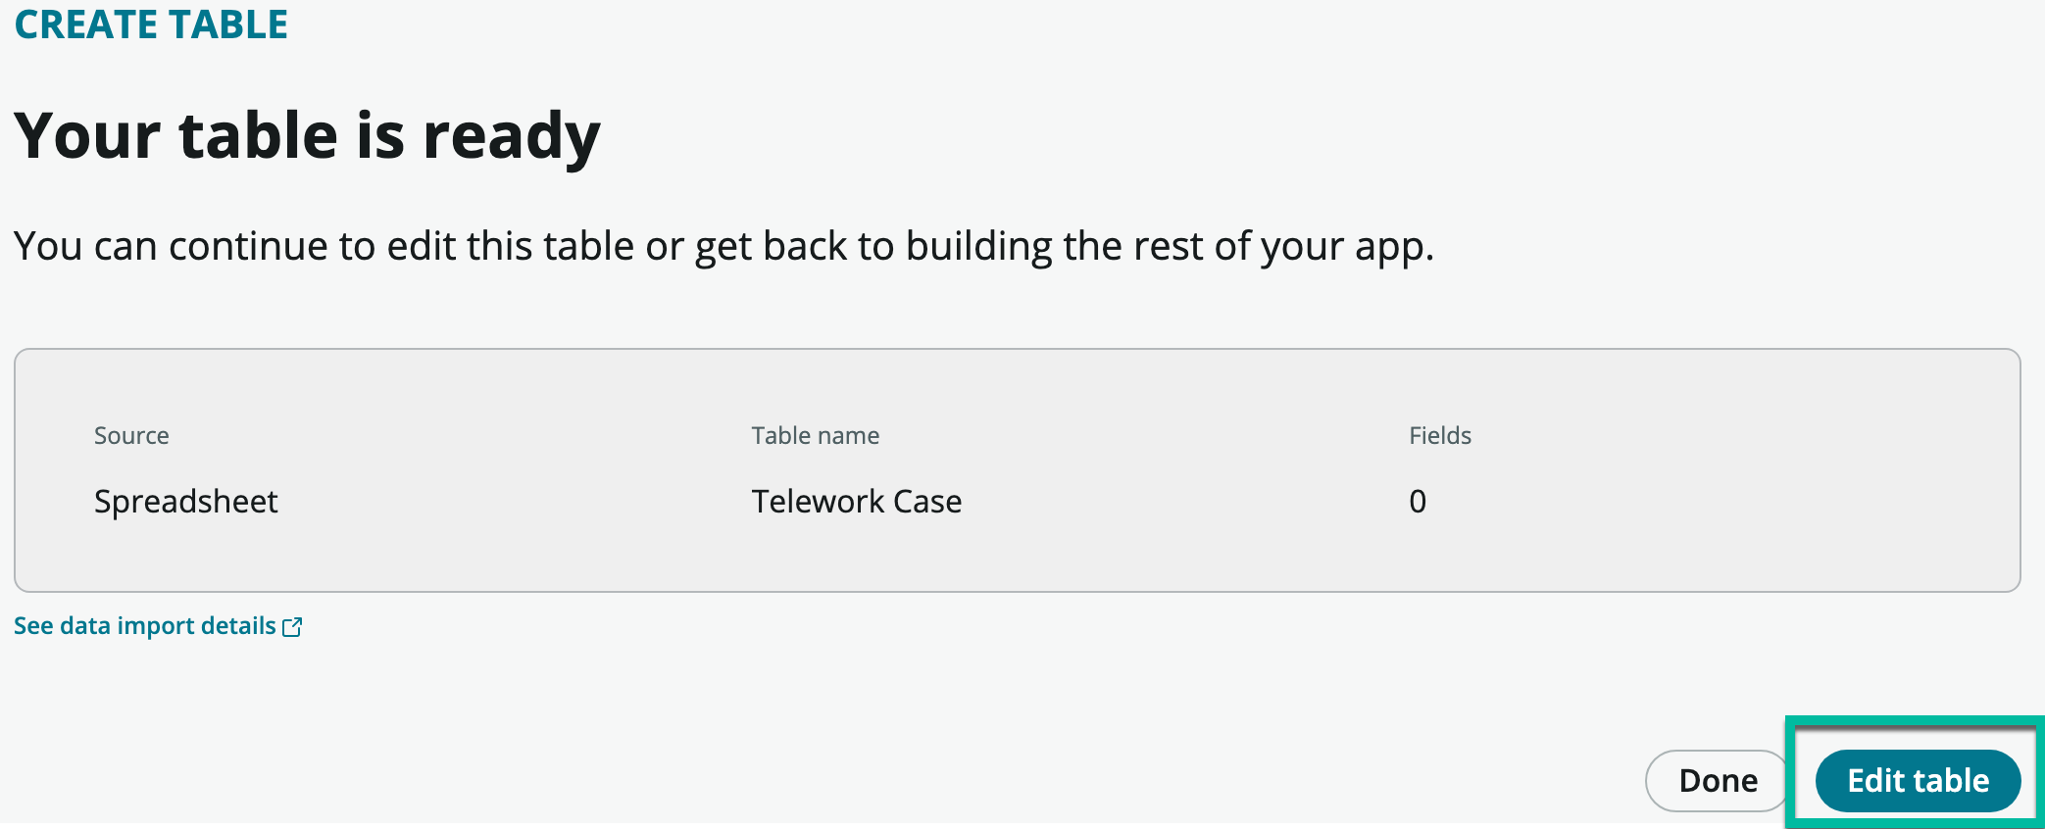Screen dimensions: 2045x829
Task: Click the "Your table is ready" heading
Action: 307,135
